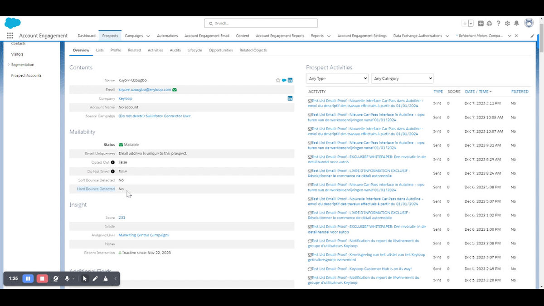
Task: Click info icon next to Do Not Email
Action: [x=113, y=171]
